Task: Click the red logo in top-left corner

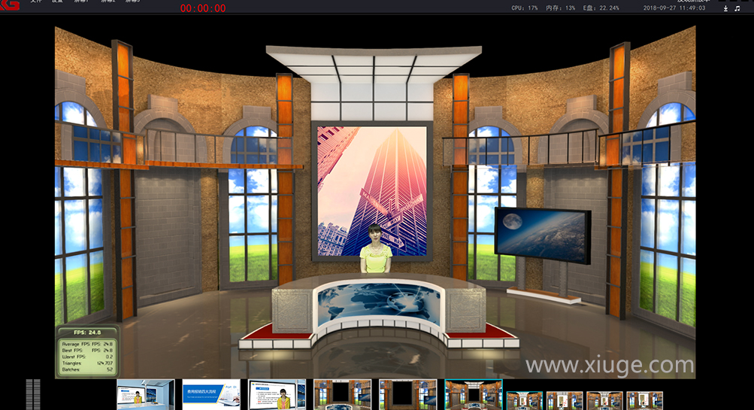Action: pos(10,5)
